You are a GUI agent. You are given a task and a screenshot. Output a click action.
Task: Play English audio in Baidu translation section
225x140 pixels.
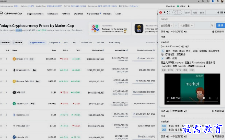click(x=168, y=32)
